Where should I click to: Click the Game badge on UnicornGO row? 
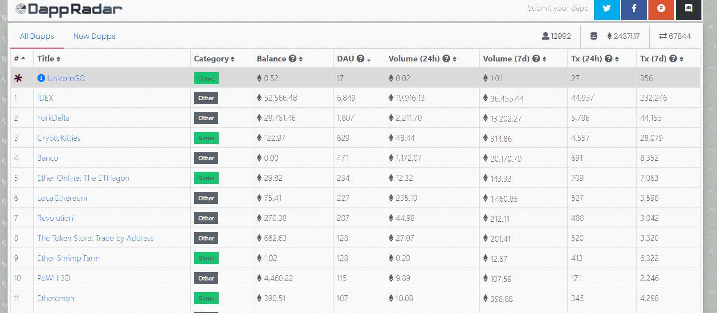point(206,78)
